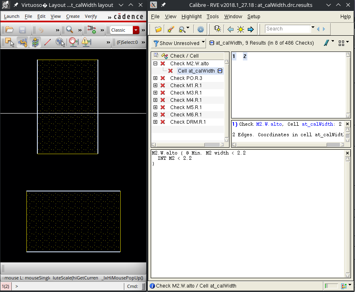Image resolution: width=355 pixels, height=292 pixels.
Task: Open the Verify menu in Virtuoso
Action: 91,16
